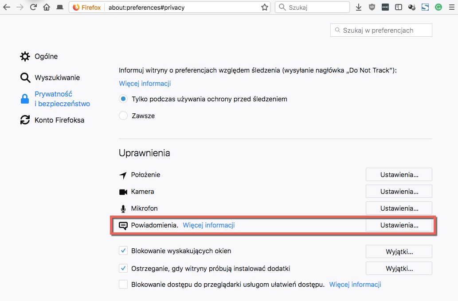Follow Więcej informacji link for accessibility services

(x=355, y=284)
